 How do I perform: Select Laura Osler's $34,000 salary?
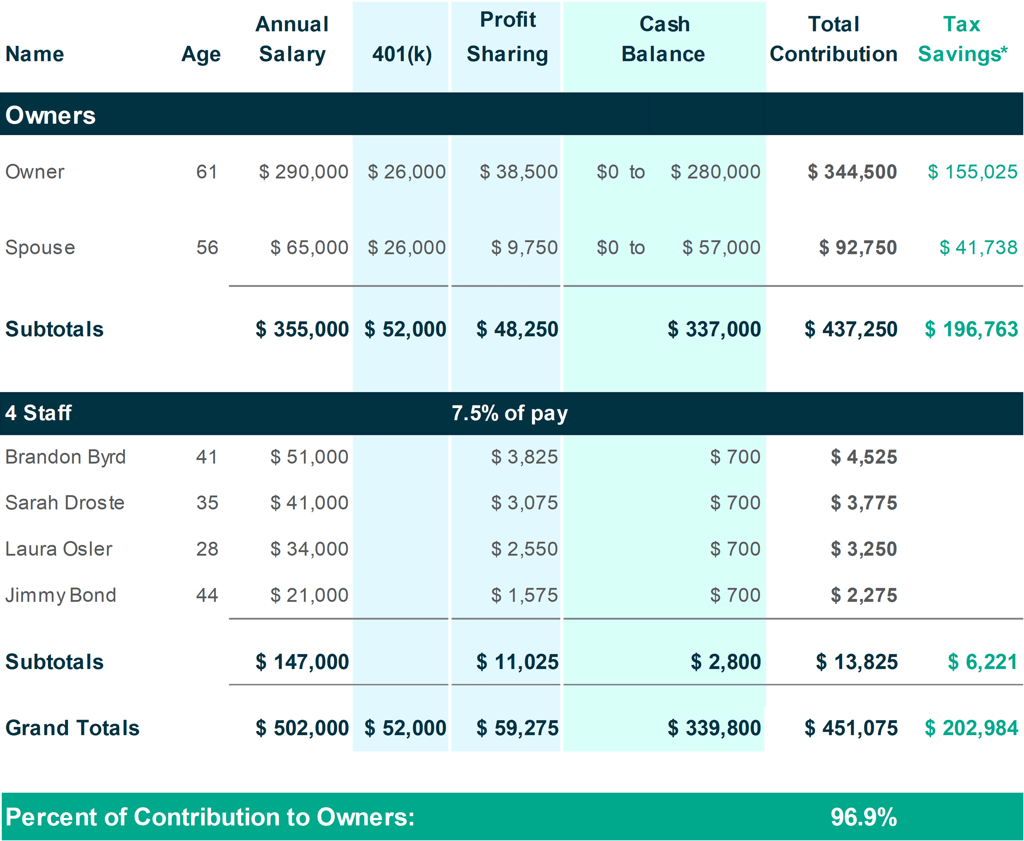(x=309, y=549)
